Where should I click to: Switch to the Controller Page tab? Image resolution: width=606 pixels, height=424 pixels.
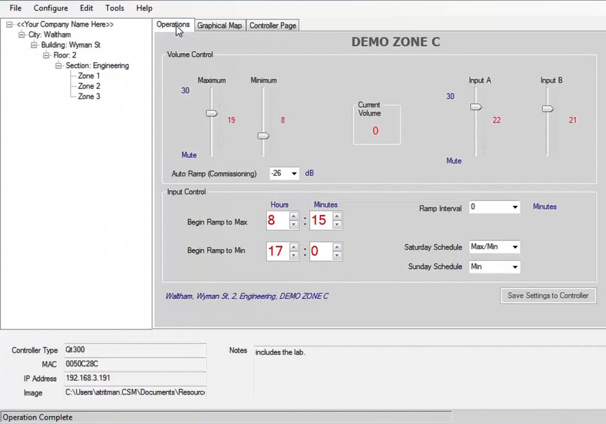pyautogui.click(x=272, y=25)
